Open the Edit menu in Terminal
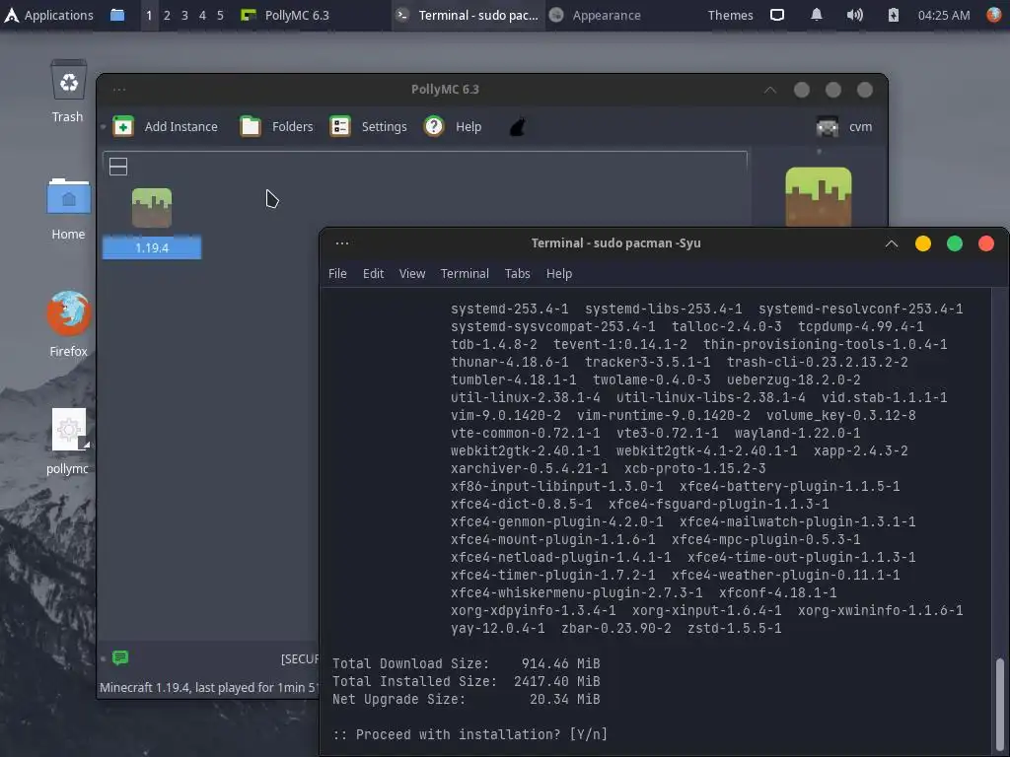 [373, 274]
